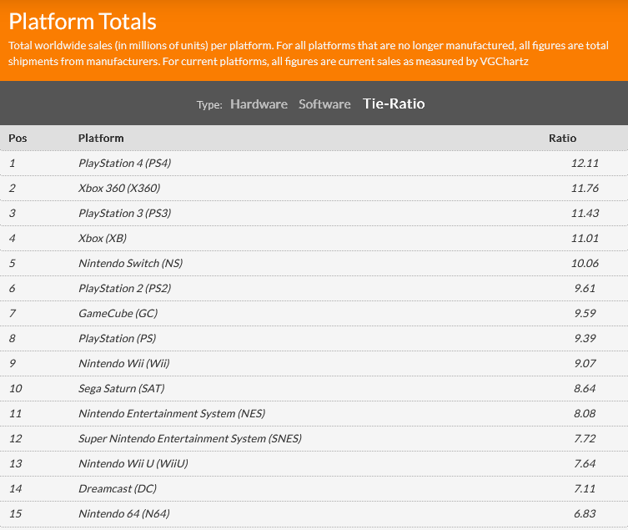Open the Nintendo Switch (NS) entry
This screenshot has width=628, height=530.
point(131,264)
